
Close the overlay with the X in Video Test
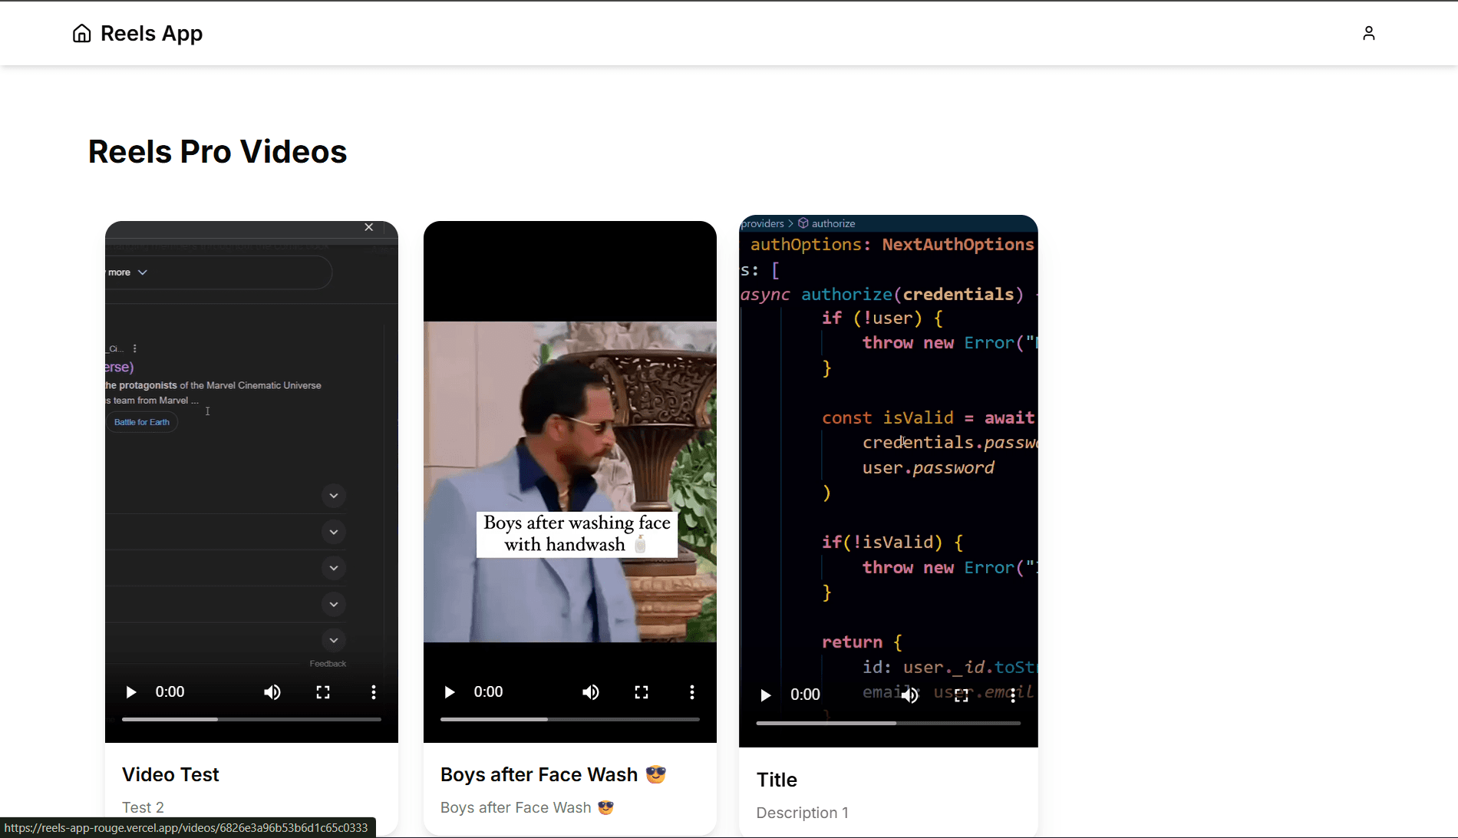[x=368, y=227]
